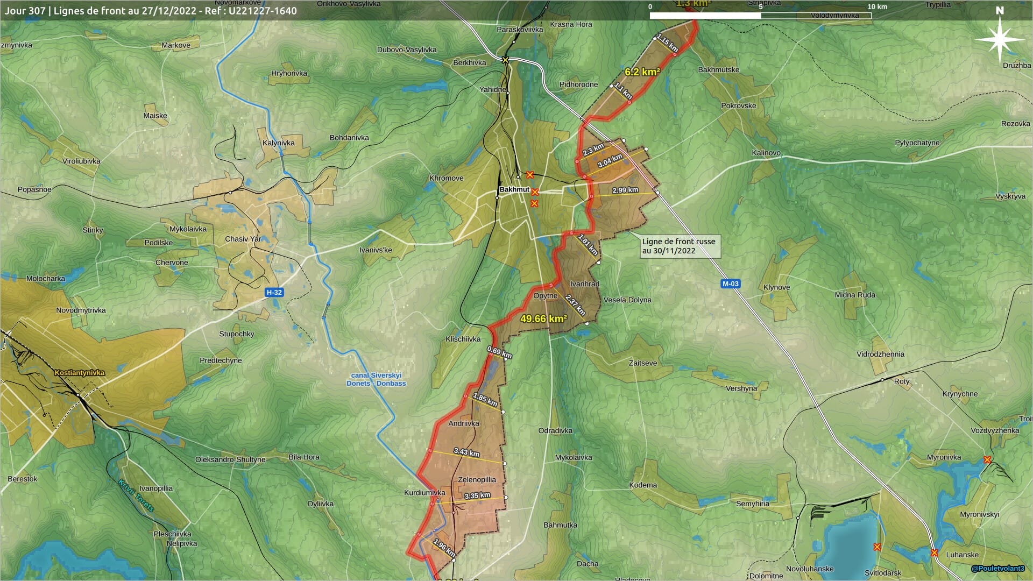The height and width of the screenshot is (581, 1033).
Task: Click the Kostiantynivka city label
Action: 80,372
